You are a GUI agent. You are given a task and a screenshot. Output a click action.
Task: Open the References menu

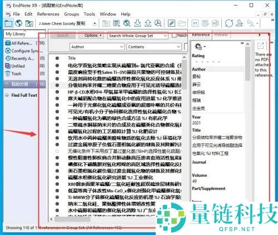(x=48, y=14)
